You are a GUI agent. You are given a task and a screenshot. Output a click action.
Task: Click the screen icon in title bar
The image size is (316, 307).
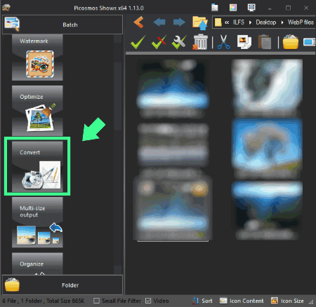[x=251, y=8]
